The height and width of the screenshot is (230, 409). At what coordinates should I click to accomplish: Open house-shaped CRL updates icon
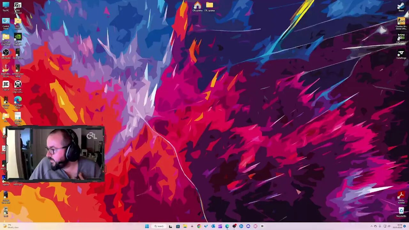click(197, 7)
